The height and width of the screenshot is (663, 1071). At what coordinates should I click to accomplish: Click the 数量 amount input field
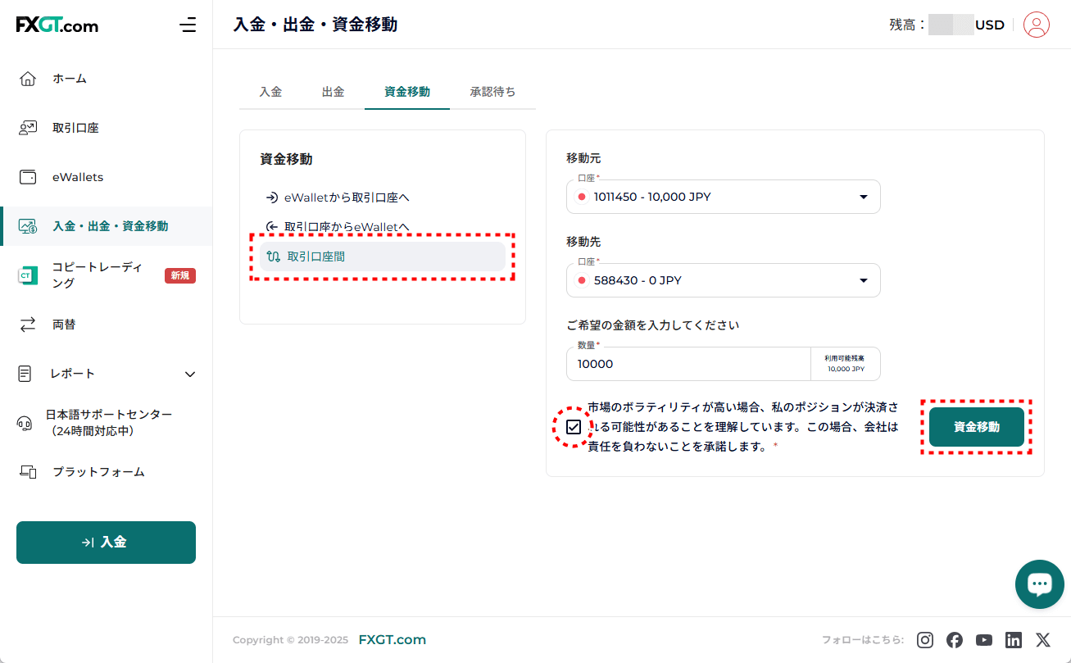pos(688,364)
